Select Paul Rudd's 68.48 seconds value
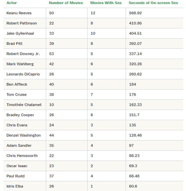This screenshot has height=191, width=186. tap(134, 176)
